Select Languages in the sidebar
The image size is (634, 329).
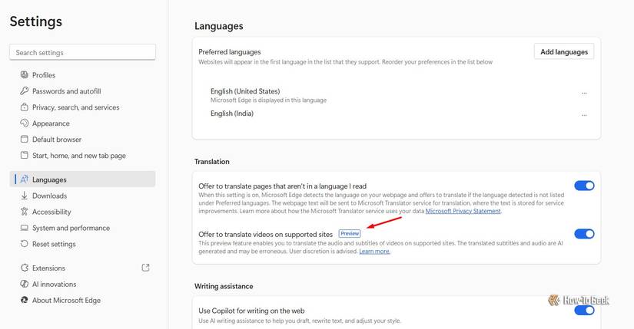click(x=82, y=179)
